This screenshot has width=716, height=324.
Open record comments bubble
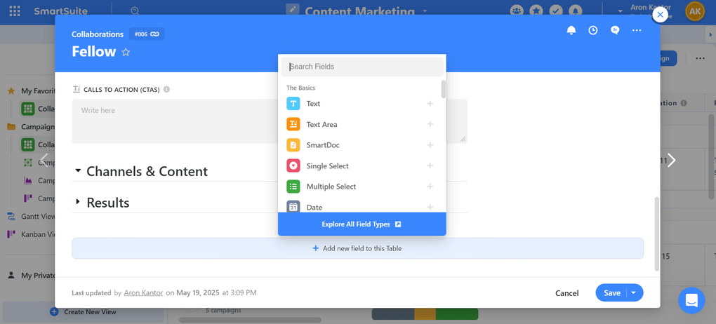[615, 30]
